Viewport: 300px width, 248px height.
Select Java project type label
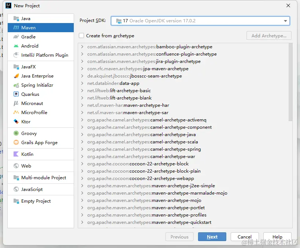(x=26, y=19)
